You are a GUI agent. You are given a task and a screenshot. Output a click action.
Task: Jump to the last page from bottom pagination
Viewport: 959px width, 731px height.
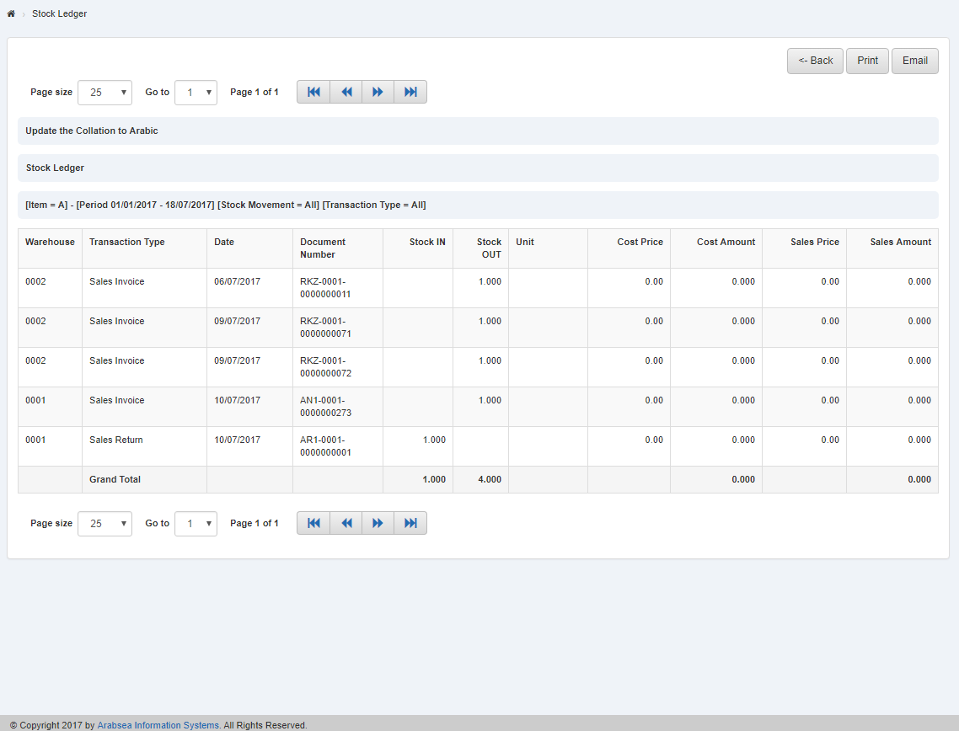point(410,522)
